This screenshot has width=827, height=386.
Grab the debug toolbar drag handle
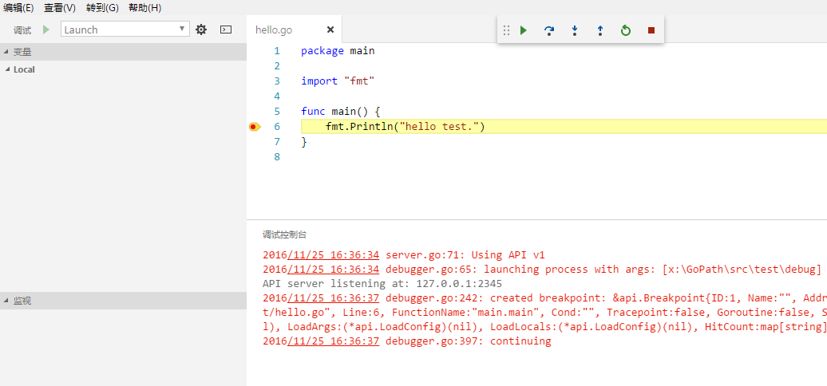click(506, 30)
